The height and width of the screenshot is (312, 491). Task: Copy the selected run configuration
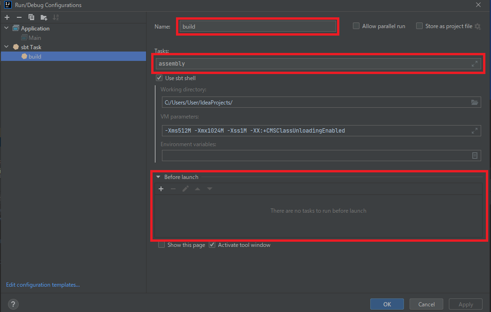click(31, 17)
